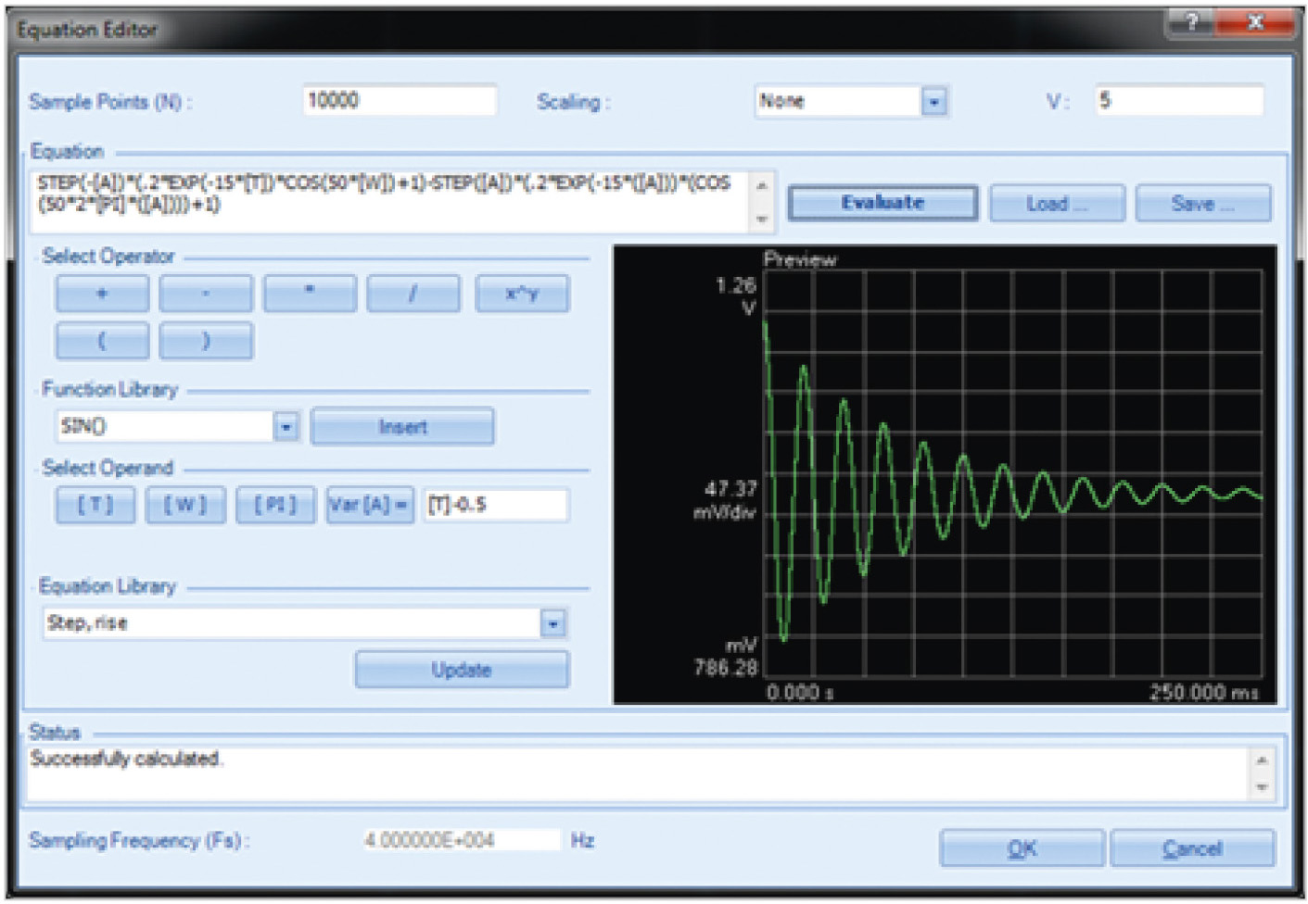
Task: Insert a closing parenthesis
Action: pos(205,341)
